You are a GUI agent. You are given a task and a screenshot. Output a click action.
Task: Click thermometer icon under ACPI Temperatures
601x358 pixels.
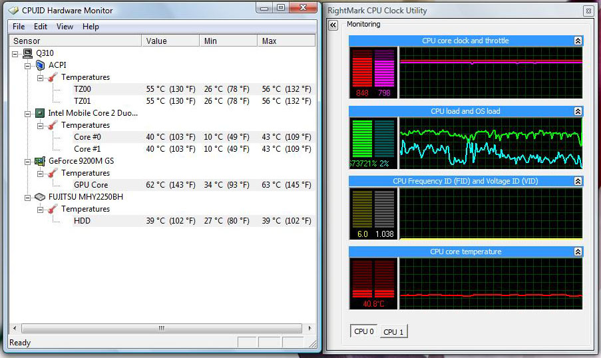(x=53, y=77)
